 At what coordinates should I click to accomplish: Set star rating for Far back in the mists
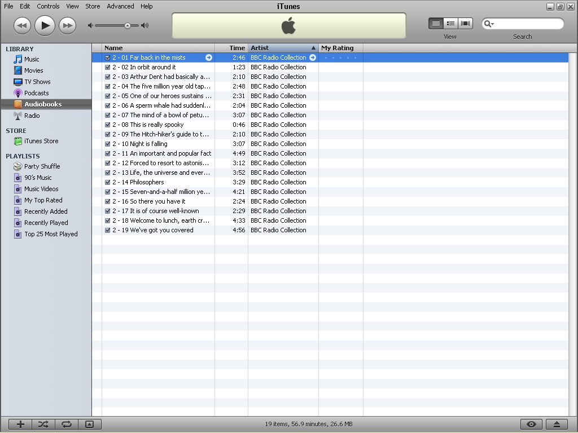click(x=340, y=58)
